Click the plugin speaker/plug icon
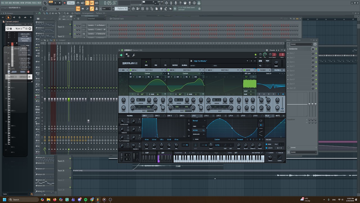This screenshot has height=203, width=360. tap(121, 55)
